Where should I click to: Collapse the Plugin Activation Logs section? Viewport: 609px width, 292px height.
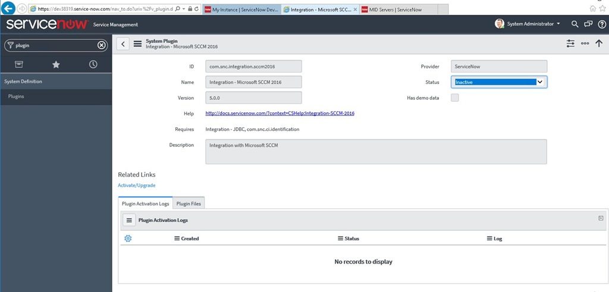[x=601, y=218]
